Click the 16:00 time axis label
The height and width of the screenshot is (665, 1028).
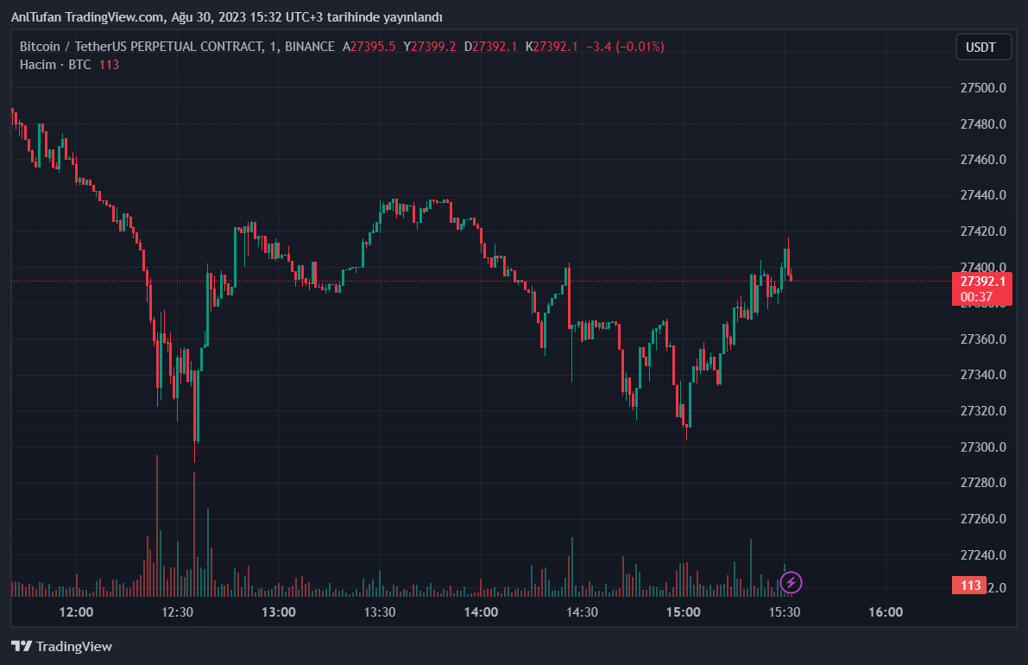pyautogui.click(x=885, y=612)
